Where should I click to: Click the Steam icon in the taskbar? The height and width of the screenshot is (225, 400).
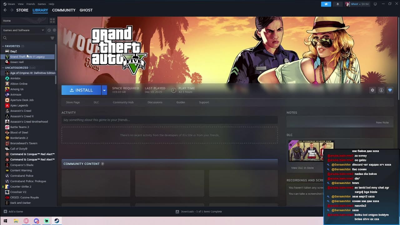click(57, 221)
